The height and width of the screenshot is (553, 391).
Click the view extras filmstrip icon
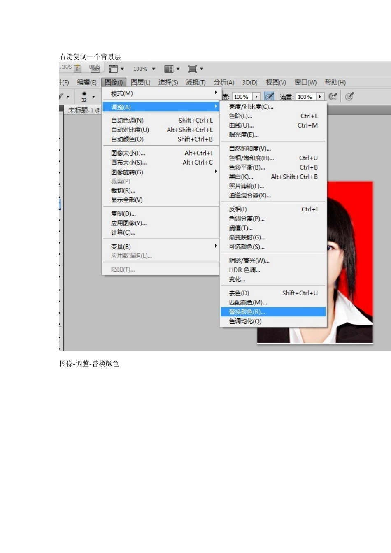pyautogui.click(x=113, y=69)
